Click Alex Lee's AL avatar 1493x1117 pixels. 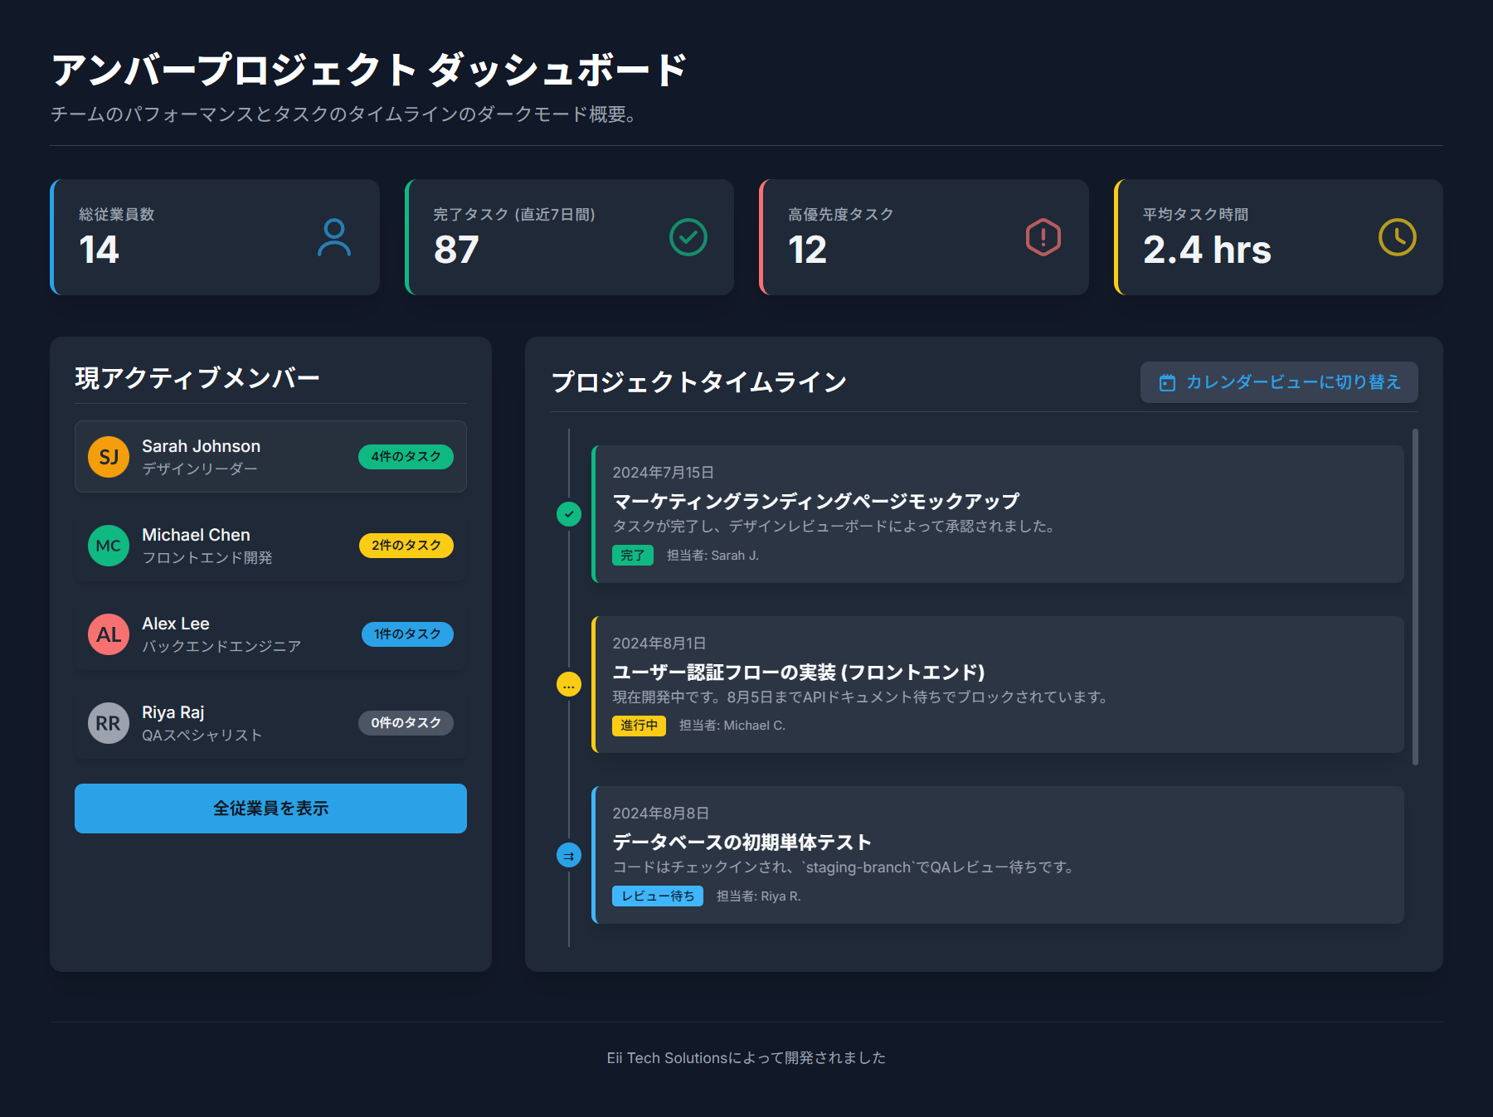tap(109, 634)
